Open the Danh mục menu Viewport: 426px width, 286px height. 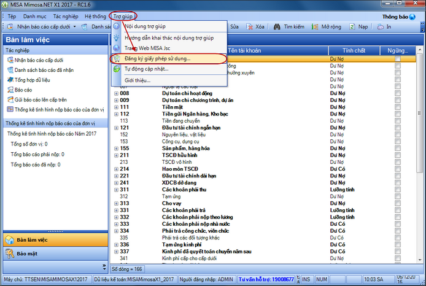(35, 17)
